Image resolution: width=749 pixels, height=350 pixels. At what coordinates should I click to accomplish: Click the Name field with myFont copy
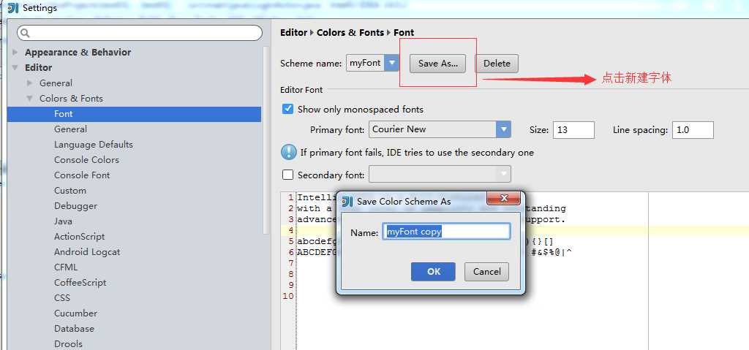point(446,232)
